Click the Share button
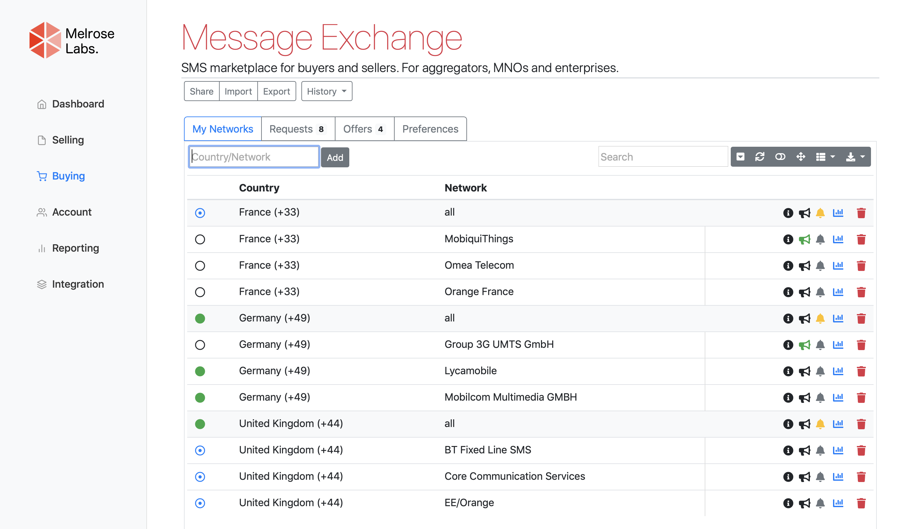898x529 pixels. (201, 91)
